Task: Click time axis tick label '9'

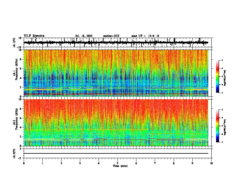Action: point(192,163)
